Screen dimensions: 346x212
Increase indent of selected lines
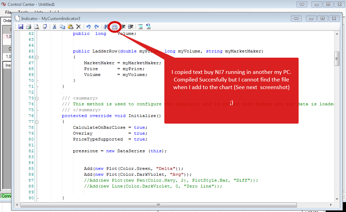[131, 27]
